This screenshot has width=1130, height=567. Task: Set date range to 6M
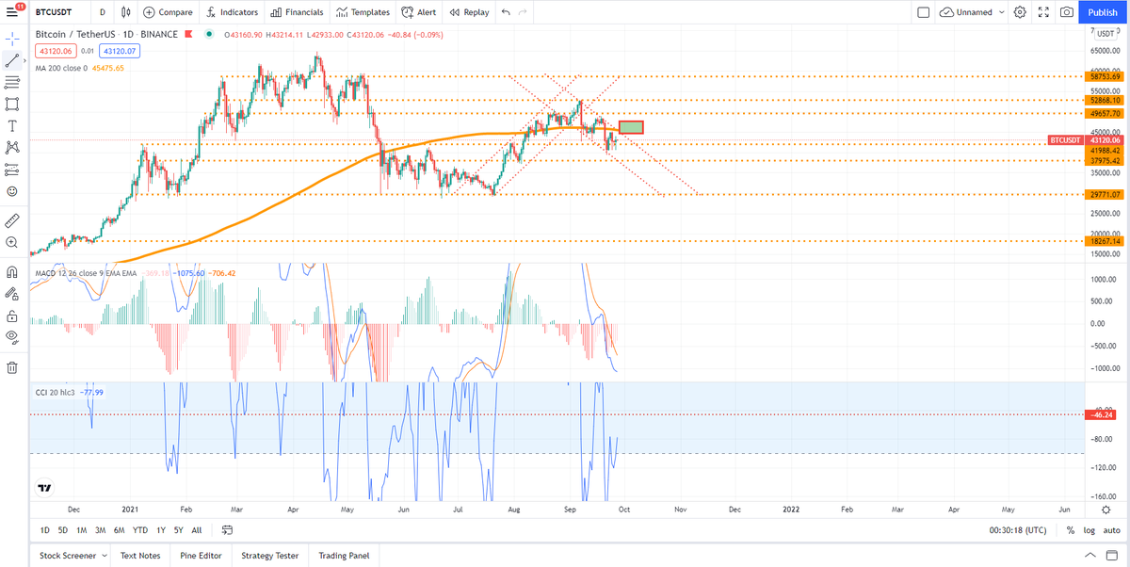tap(119, 530)
